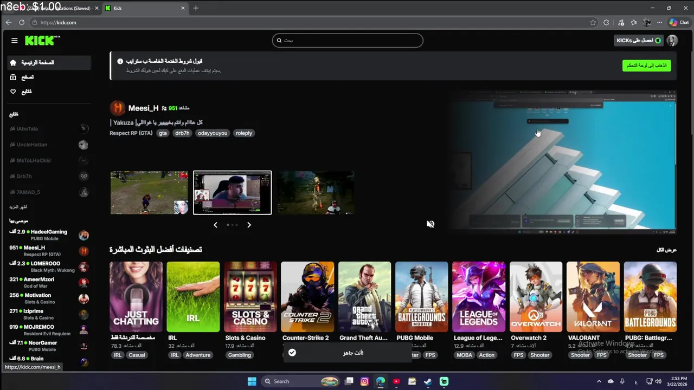The width and height of the screenshot is (694, 390).
Task: Click the Get KICKs button
Action: 638,41
